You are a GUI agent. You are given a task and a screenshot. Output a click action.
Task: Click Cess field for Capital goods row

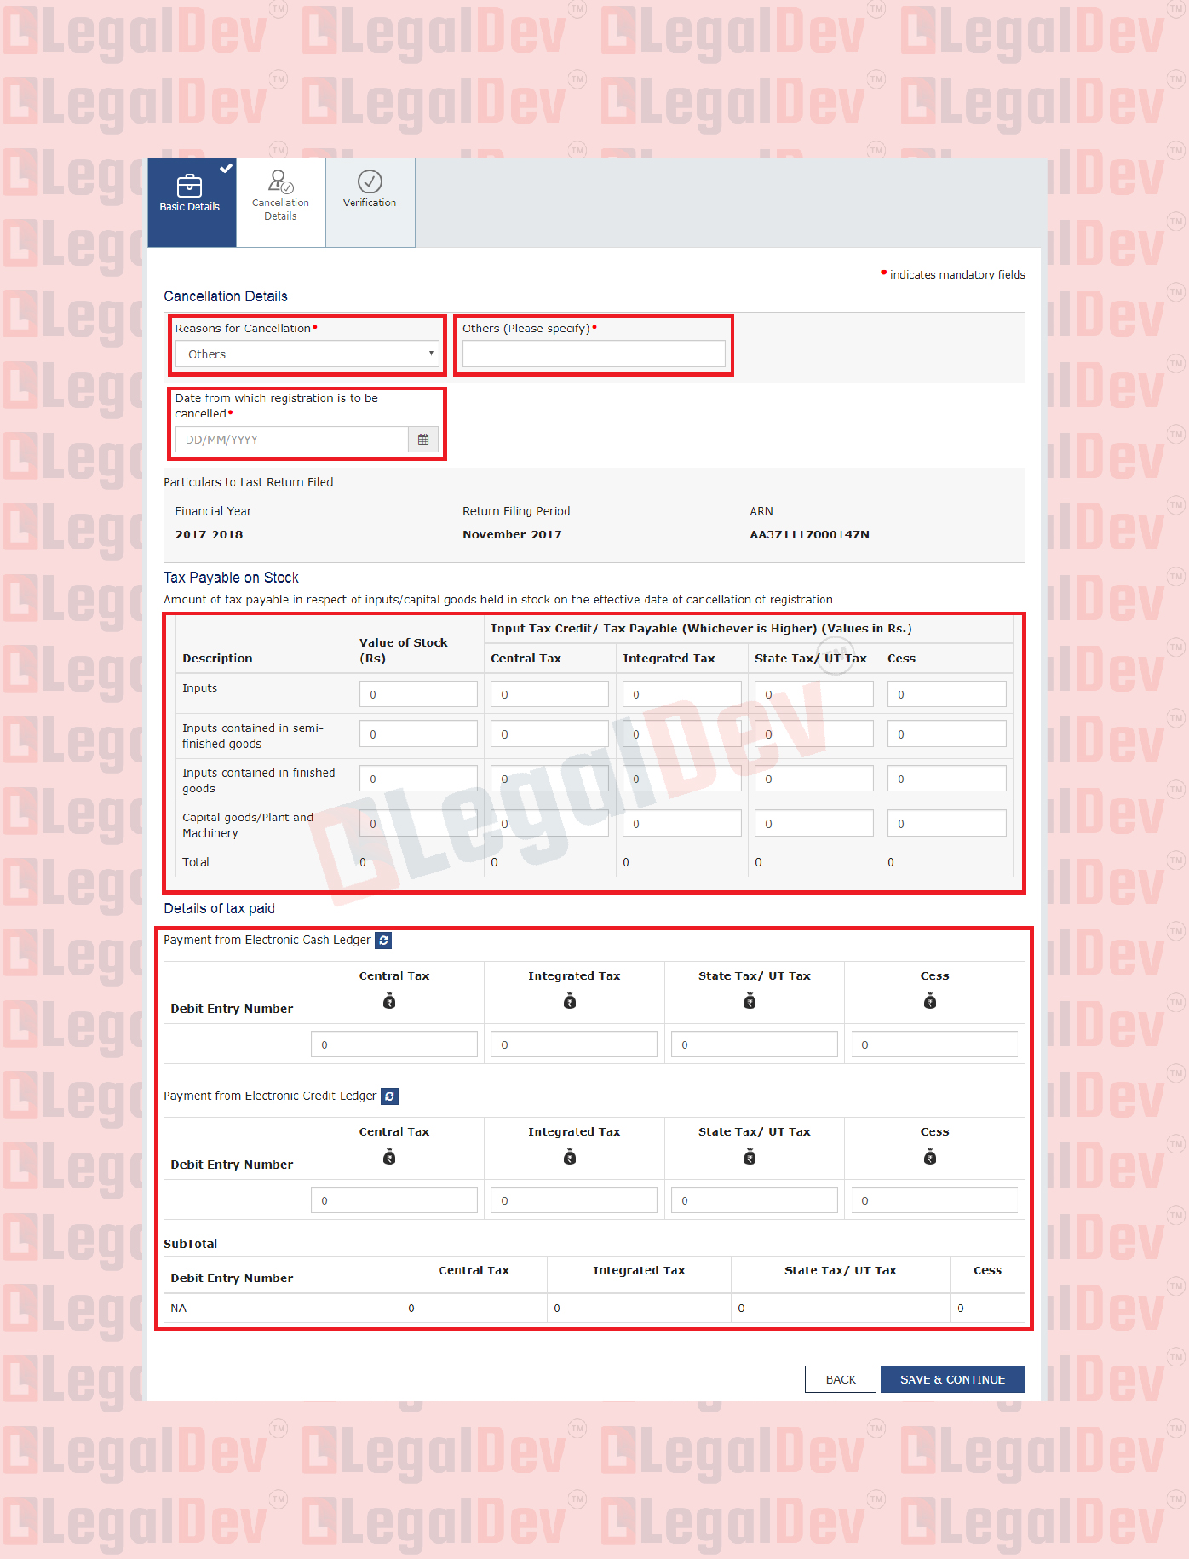946,824
